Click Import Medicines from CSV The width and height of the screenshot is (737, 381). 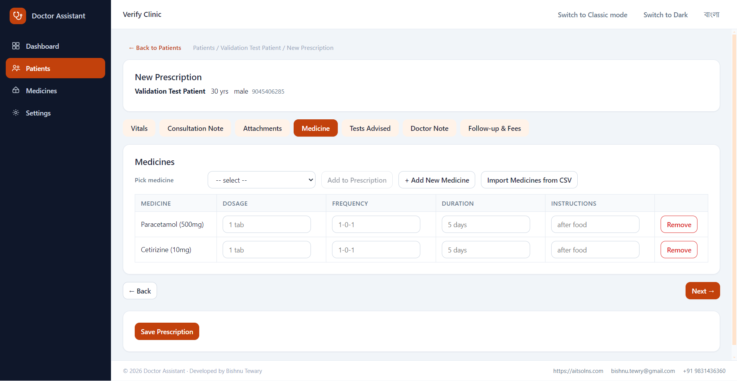[x=529, y=180]
